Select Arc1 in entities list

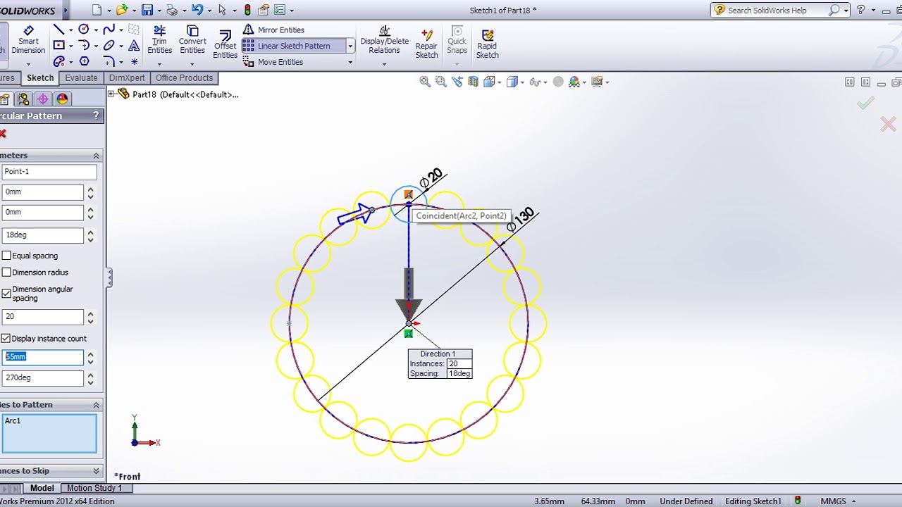tap(13, 421)
